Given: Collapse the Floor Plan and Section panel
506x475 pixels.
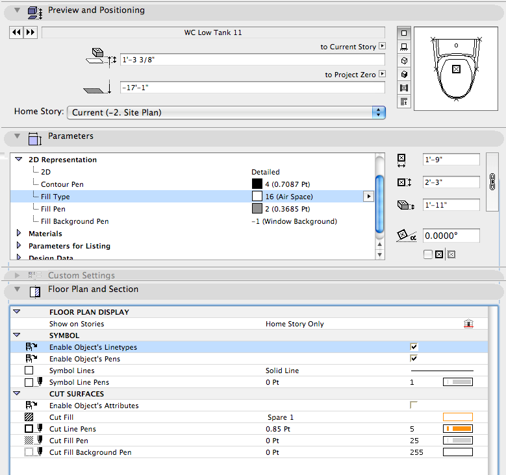Looking at the screenshot, I should [17, 289].
